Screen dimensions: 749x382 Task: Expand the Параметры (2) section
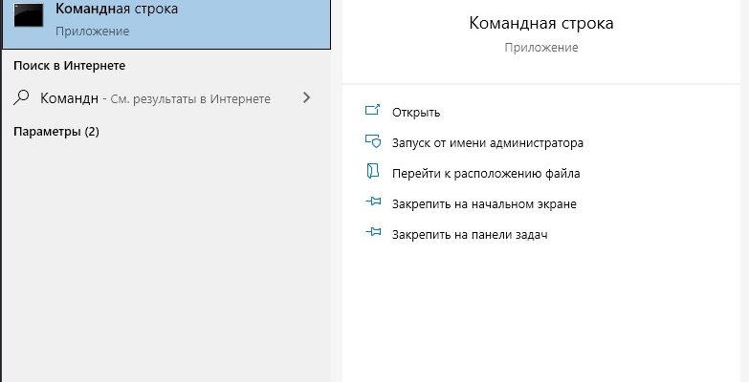tap(56, 132)
